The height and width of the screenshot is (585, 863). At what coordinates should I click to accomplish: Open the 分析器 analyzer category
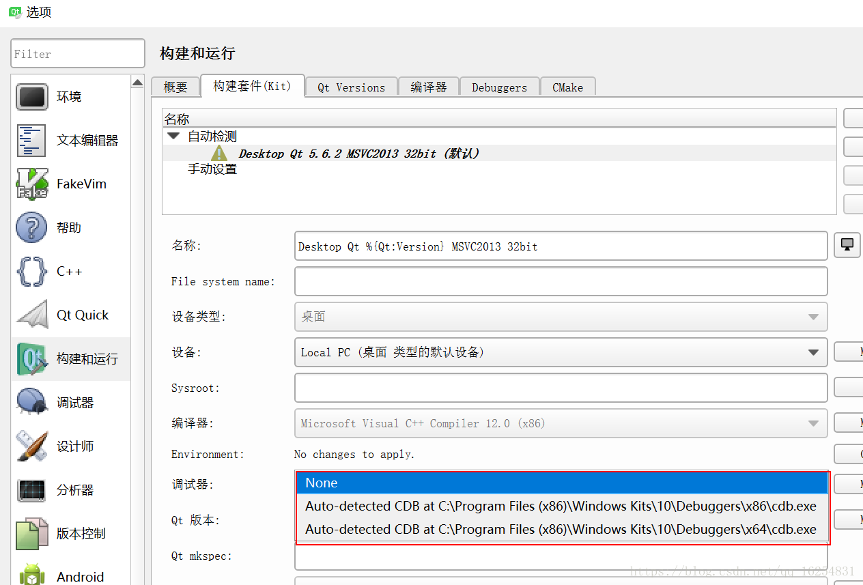(x=70, y=490)
